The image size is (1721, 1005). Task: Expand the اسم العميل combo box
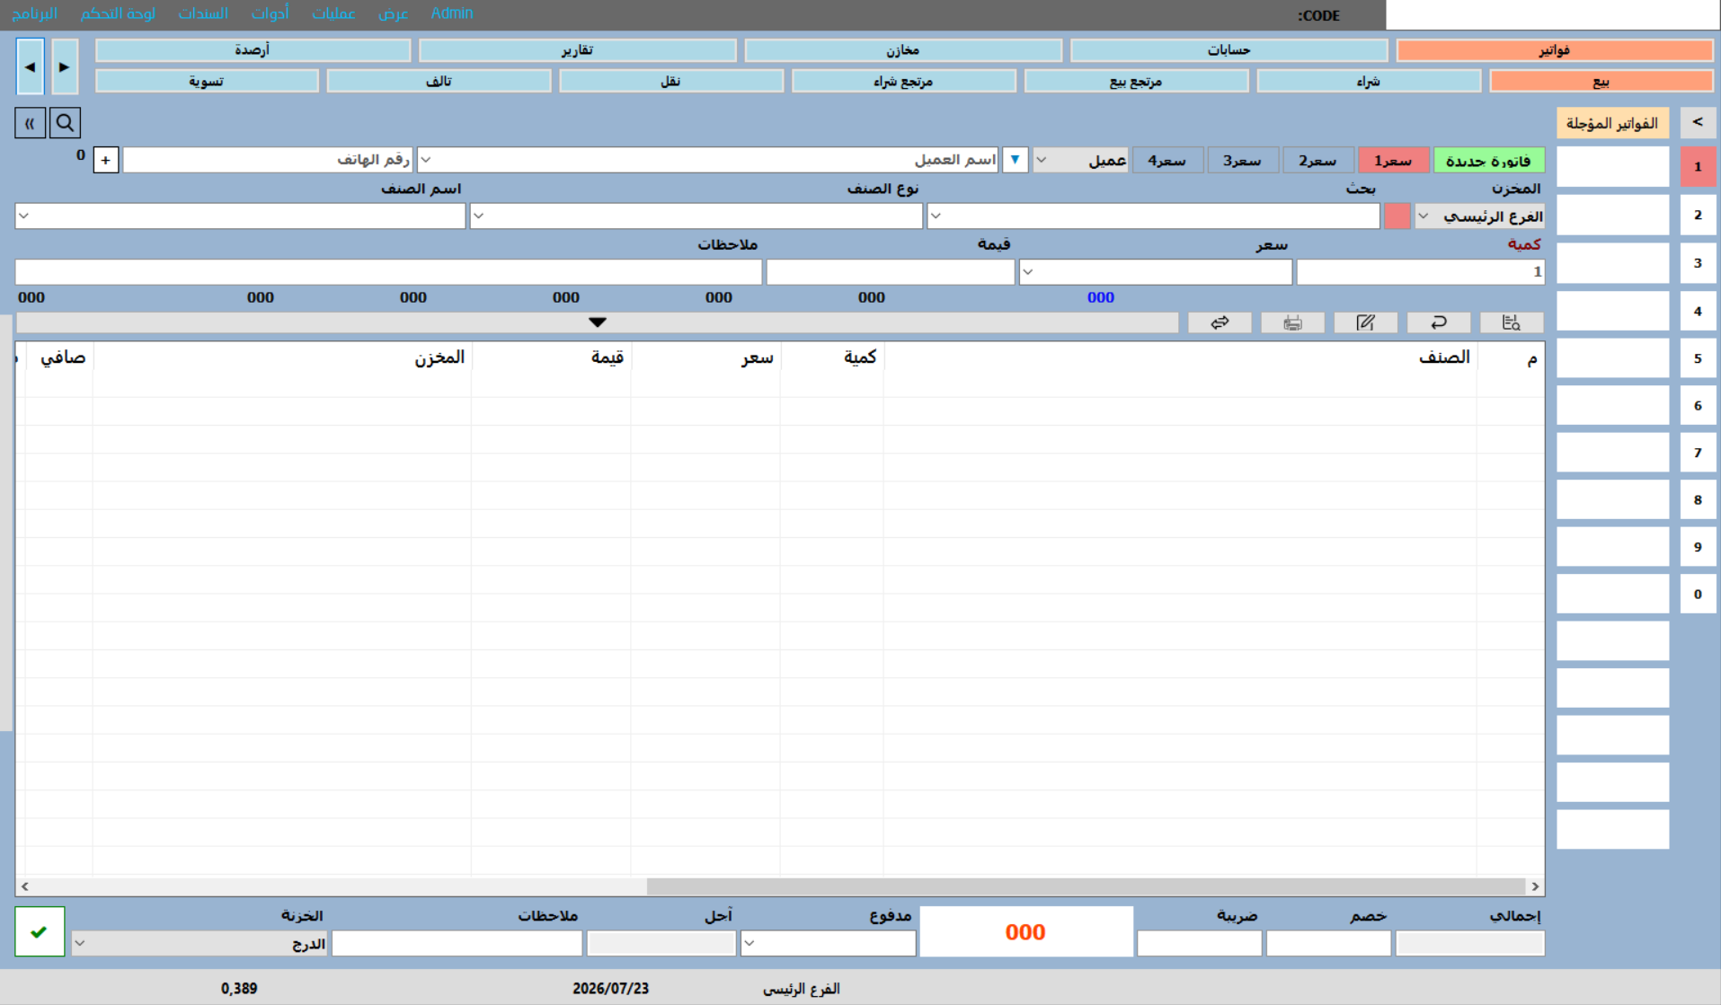[426, 160]
